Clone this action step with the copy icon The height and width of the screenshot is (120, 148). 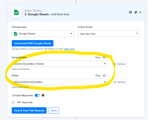click(135, 12)
